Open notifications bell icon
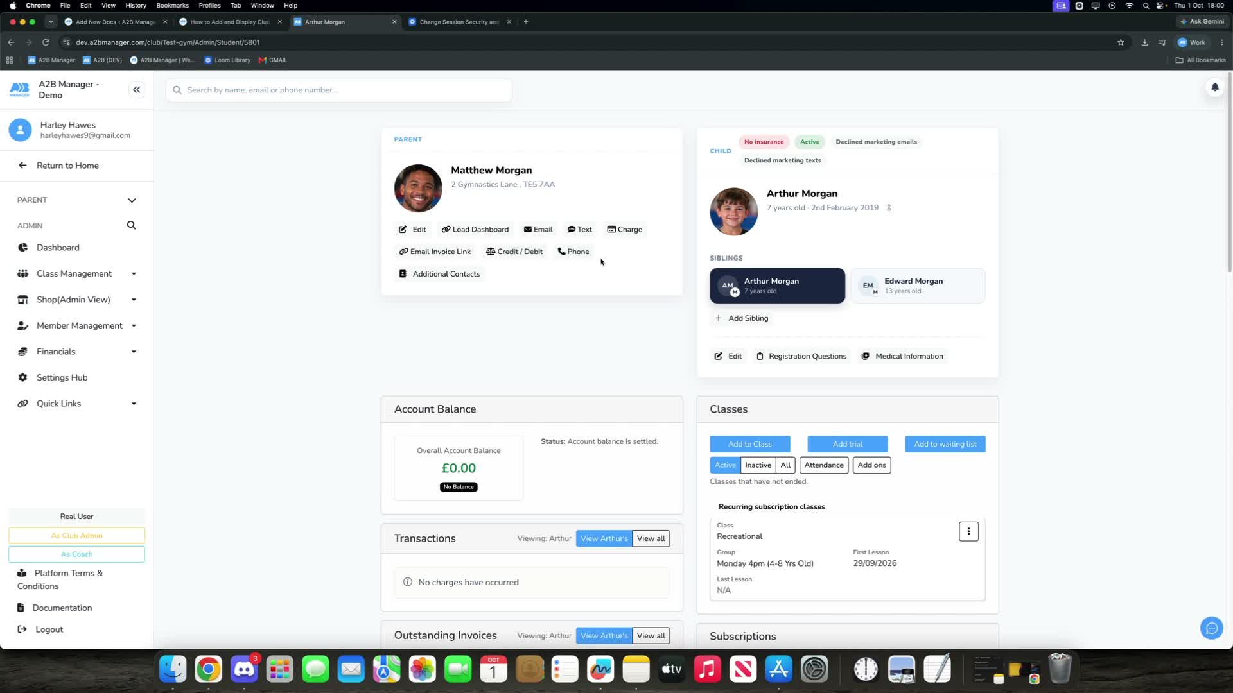This screenshot has height=693, width=1233. (x=1214, y=87)
